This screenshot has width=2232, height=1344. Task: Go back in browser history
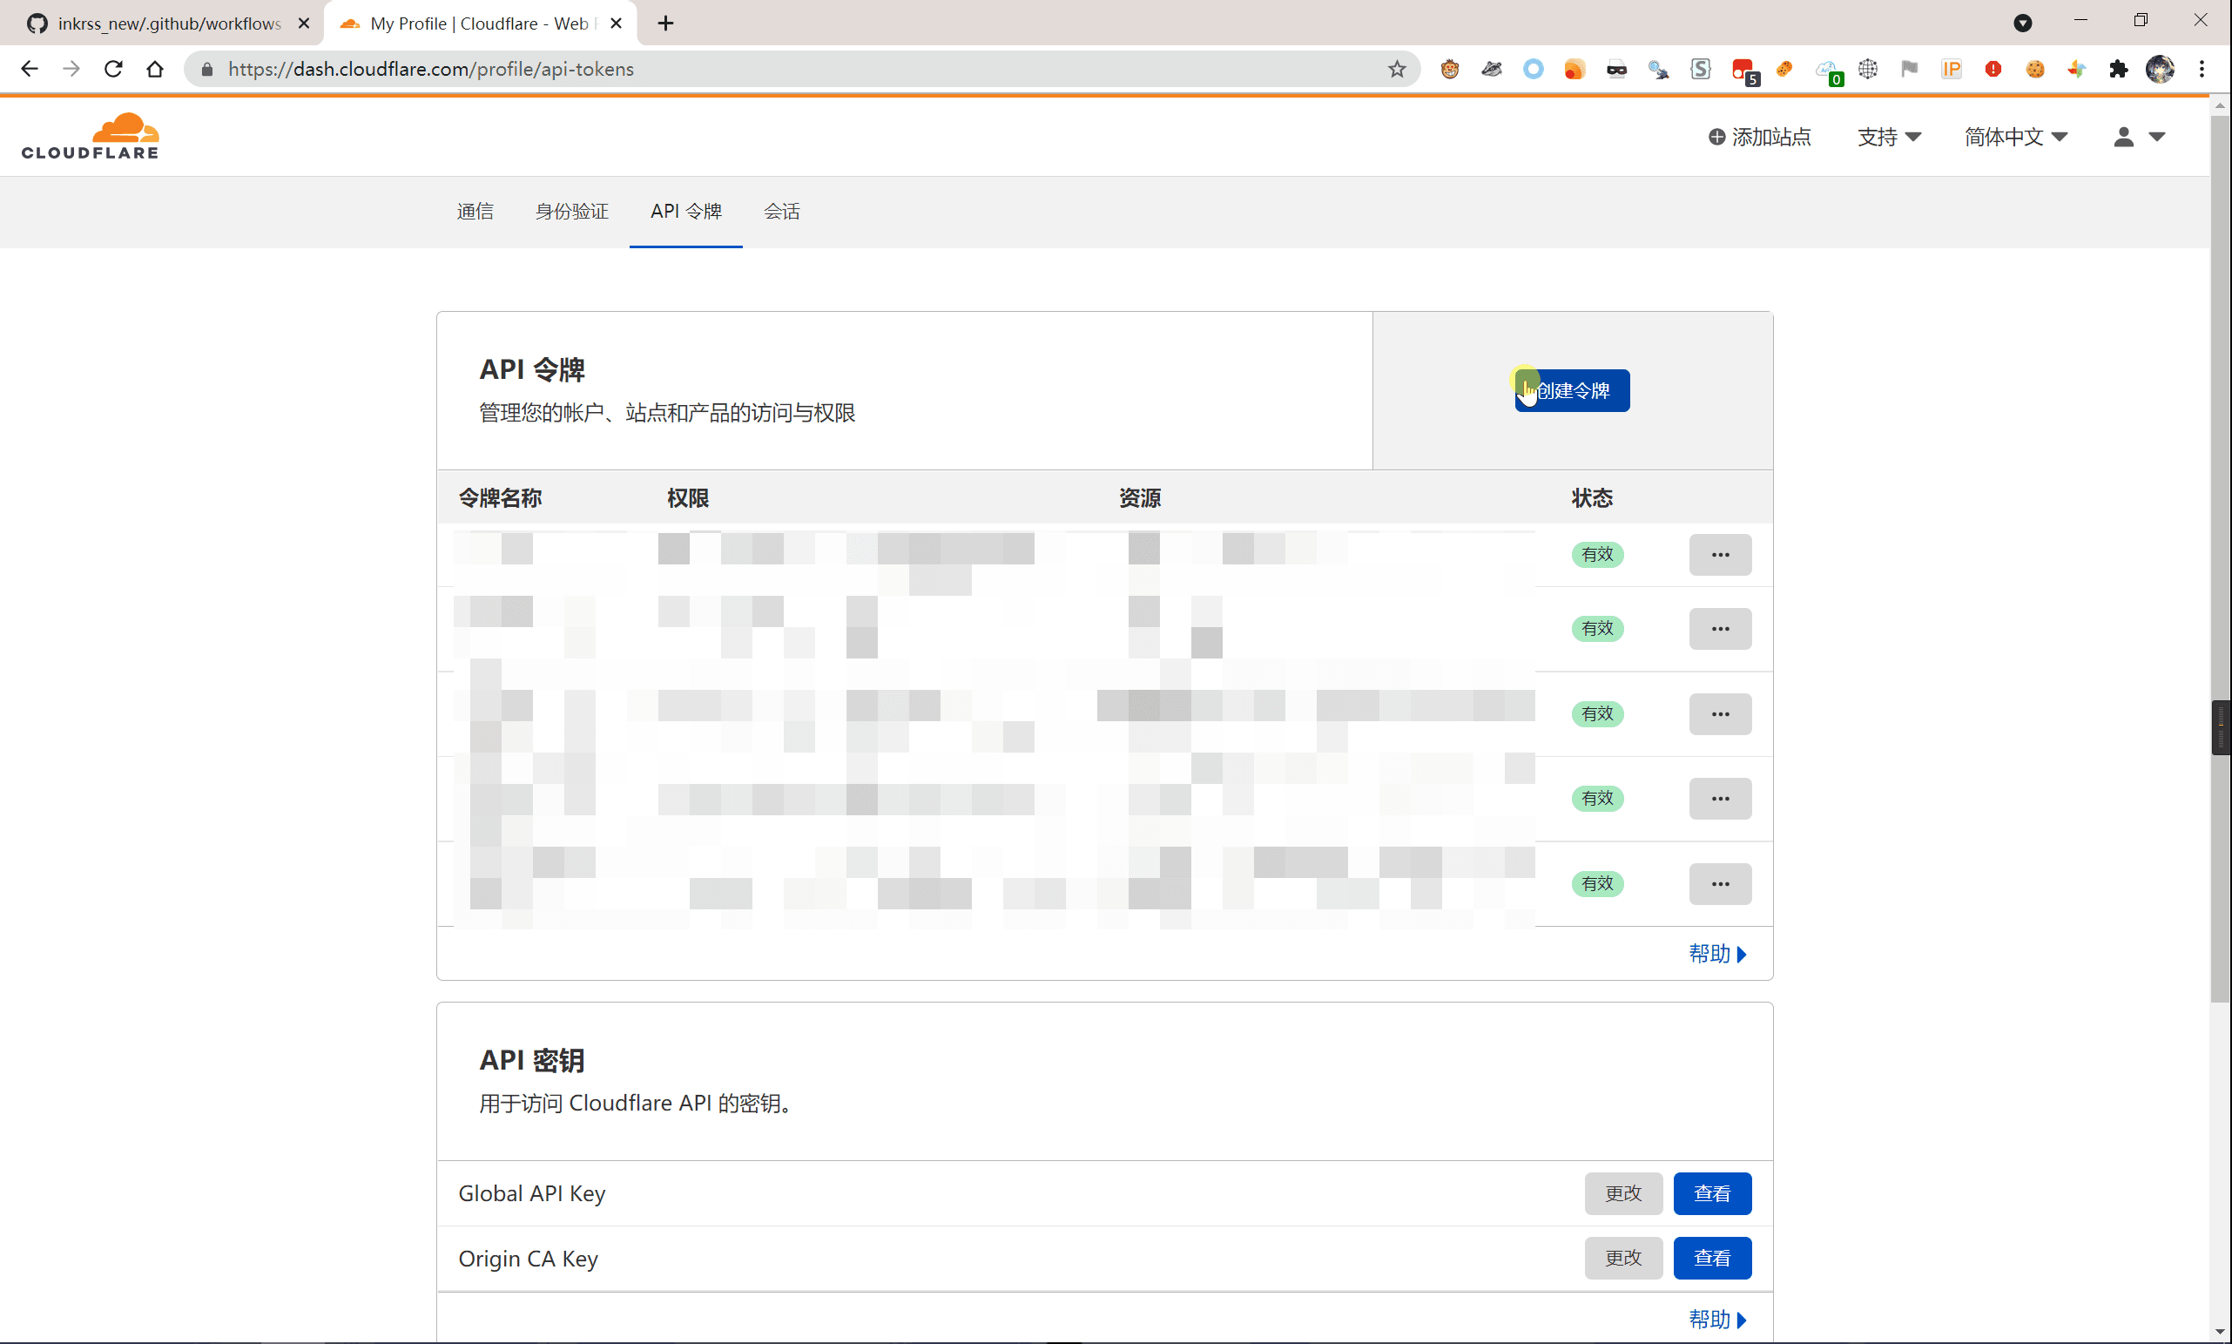29,69
